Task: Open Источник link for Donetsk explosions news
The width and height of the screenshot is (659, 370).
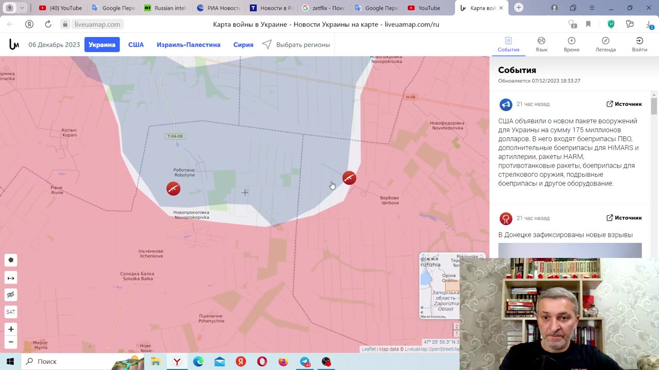Action: [624, 218]
